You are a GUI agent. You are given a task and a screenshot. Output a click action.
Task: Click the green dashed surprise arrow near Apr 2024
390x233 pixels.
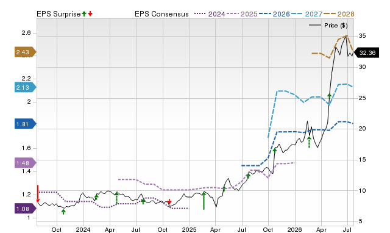pos(116,198)
